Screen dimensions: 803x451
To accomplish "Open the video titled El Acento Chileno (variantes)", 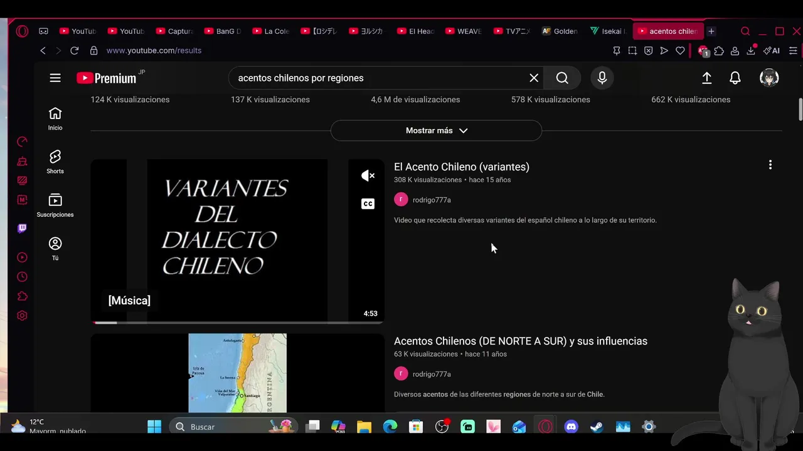I will click(x=462, y=167).
